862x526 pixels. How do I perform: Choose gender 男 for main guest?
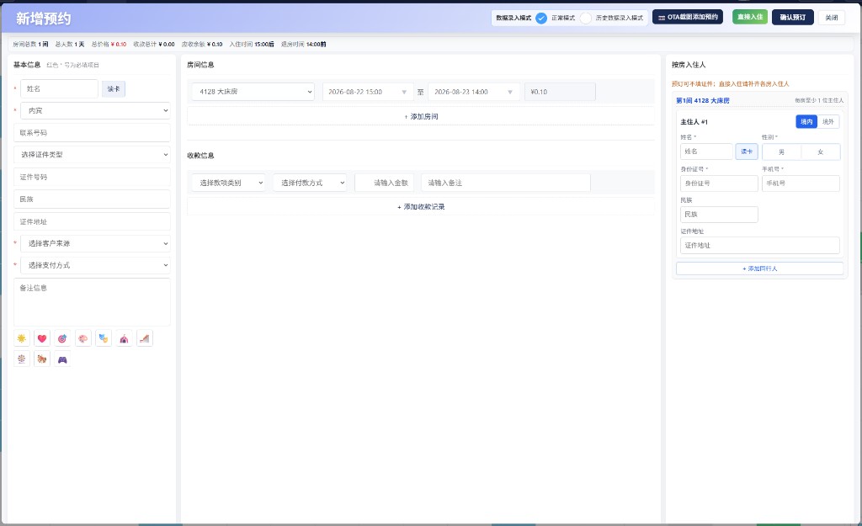click(x=782, y=151)
